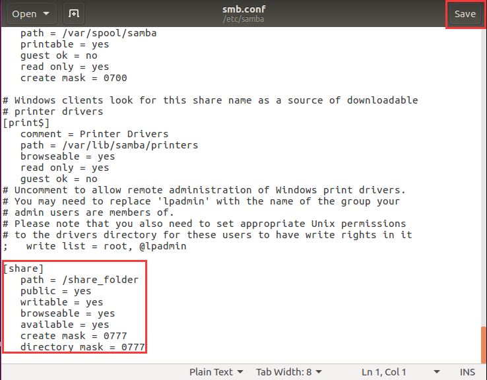Click the line 'path = /share_folder'

79,280
